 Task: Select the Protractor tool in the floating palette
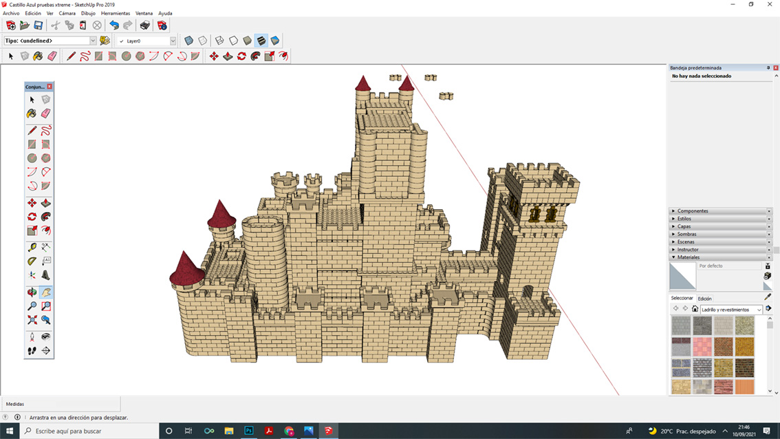[32, 261]
